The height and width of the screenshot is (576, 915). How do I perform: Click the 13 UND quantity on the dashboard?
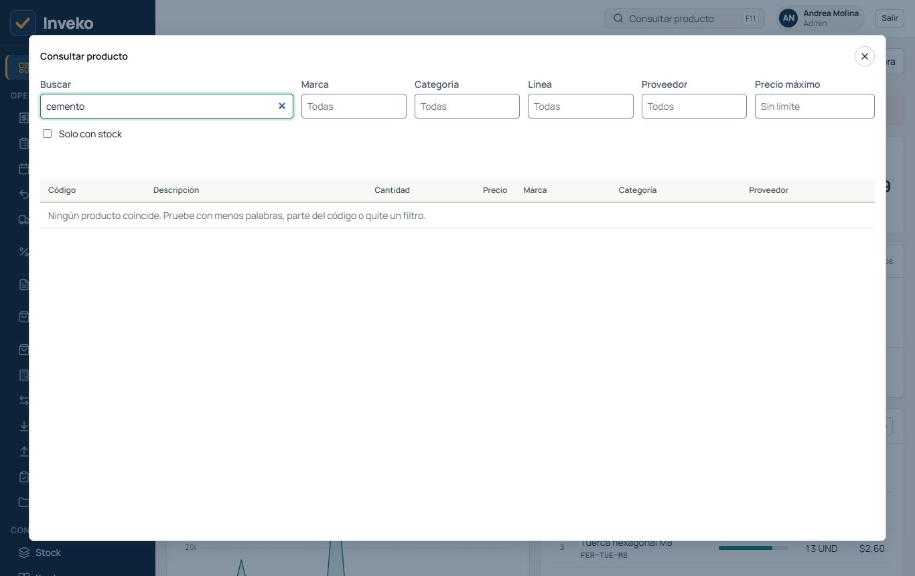pyautogui.click(x=821, y=549)
